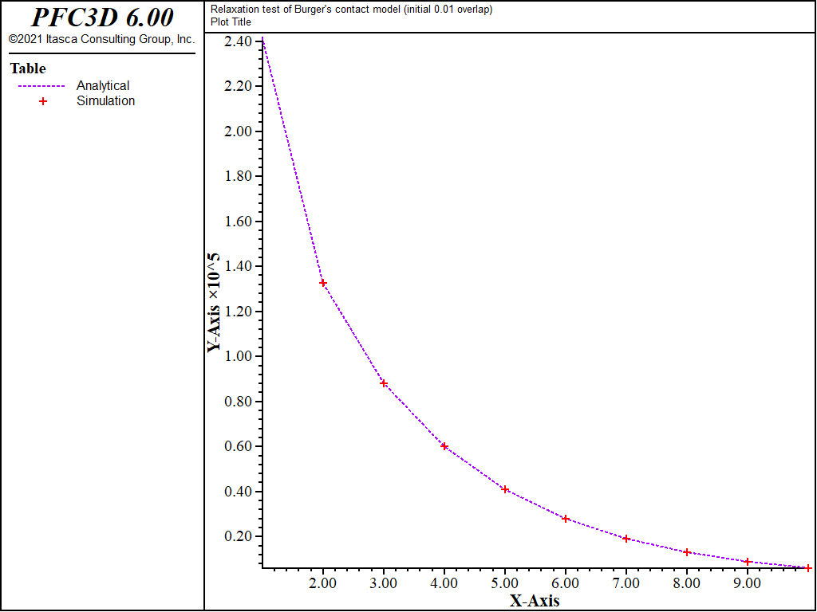Click the simulation marker at x equals 9.00
This screenshot has height=612, width=817.
748,562
